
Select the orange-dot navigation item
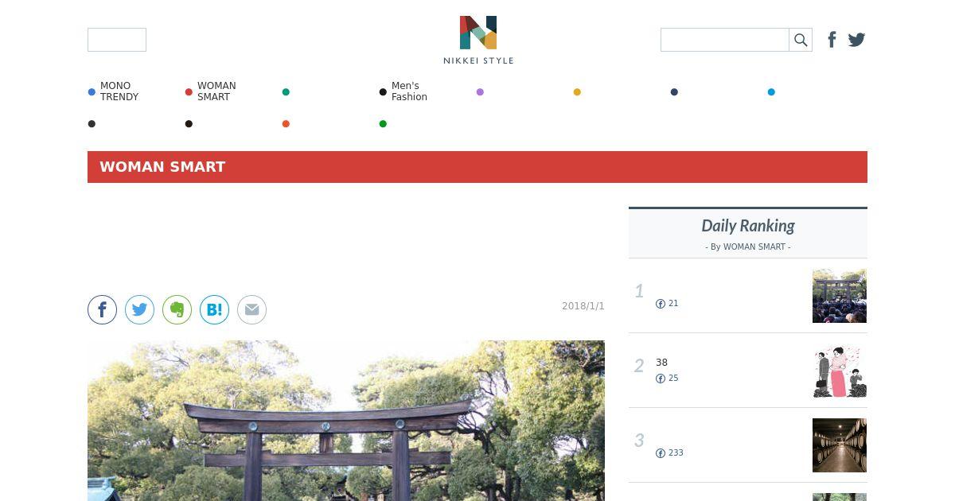[x=286, y=124]
